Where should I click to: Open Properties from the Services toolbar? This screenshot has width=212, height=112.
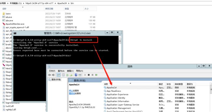click(x=63, y=75)
